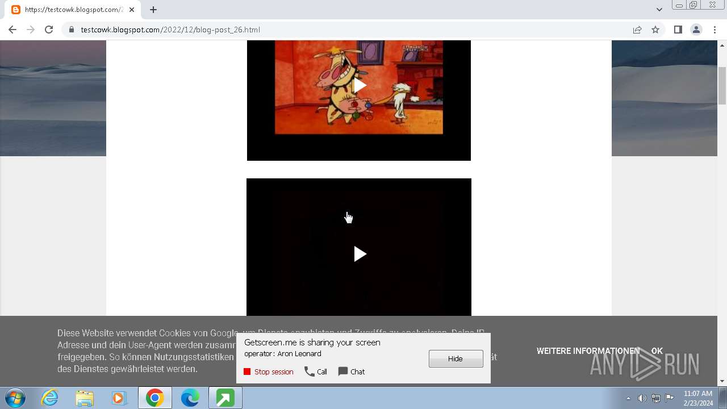Click the Getscreen.me is sharing your screen text

(312, 343)
